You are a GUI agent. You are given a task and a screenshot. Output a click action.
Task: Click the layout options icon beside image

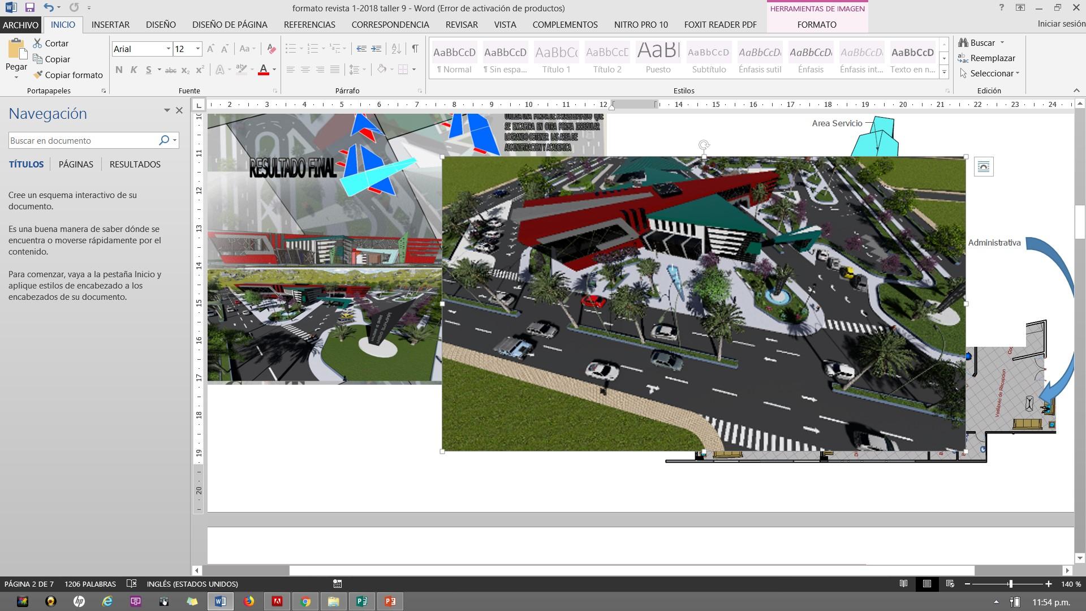coord(983,167)
